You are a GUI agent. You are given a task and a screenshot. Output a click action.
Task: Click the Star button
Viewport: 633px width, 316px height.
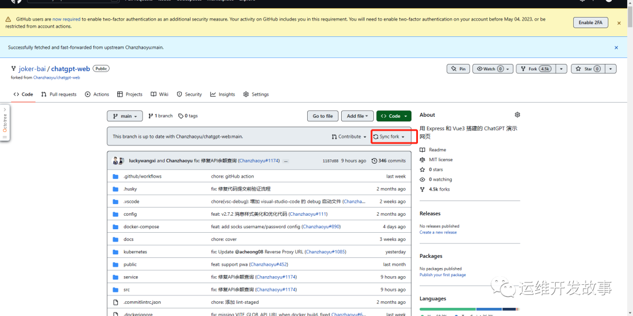coord(588,69)
